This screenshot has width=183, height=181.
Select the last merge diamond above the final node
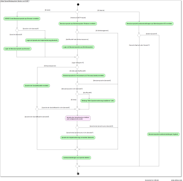click(x=77, y=166)
